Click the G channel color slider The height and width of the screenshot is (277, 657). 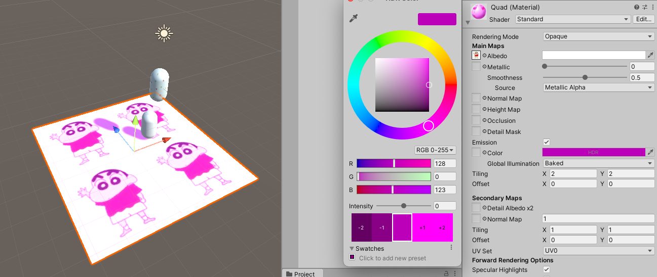tap(394, 176)
